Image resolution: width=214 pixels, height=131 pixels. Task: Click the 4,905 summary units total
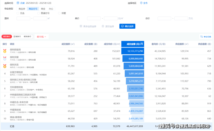coord(95,126)
